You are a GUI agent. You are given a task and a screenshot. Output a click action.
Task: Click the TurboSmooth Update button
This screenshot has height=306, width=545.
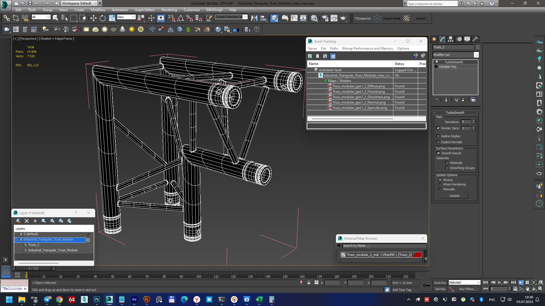tap(454, 196)
